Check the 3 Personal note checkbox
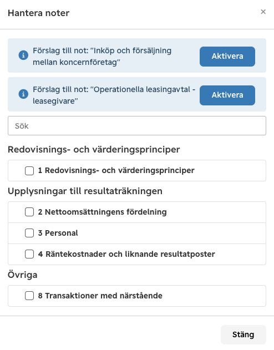The image size is (274, 350). click(29, 233)
